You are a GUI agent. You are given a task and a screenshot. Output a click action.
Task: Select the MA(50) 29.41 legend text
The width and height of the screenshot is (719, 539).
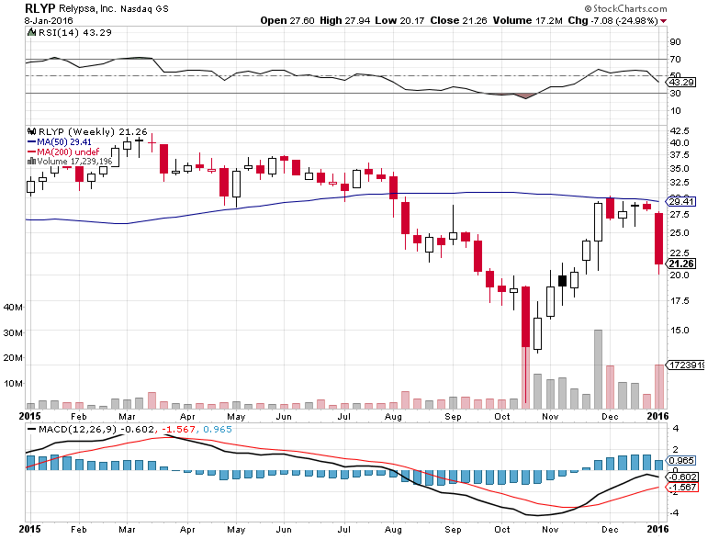64,141
